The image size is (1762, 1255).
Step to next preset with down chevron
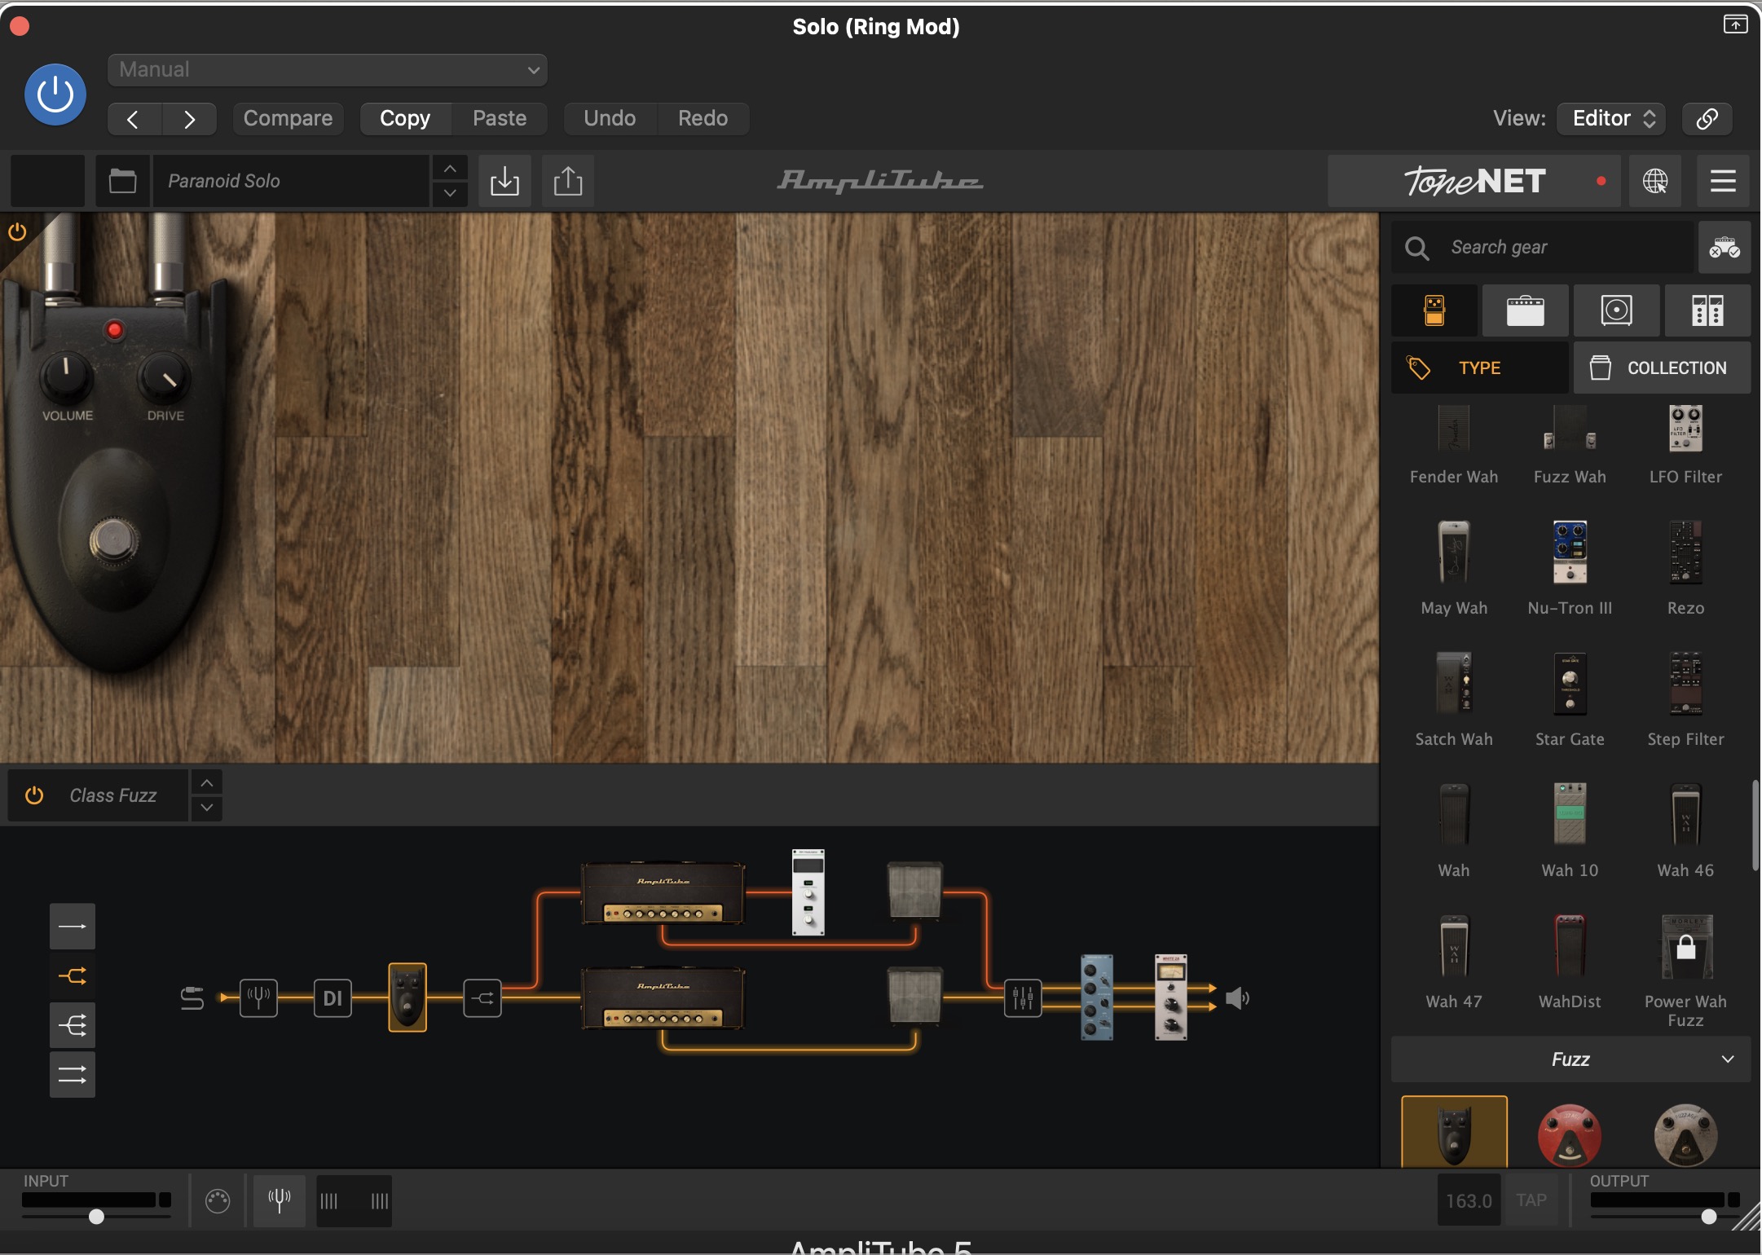450,194
